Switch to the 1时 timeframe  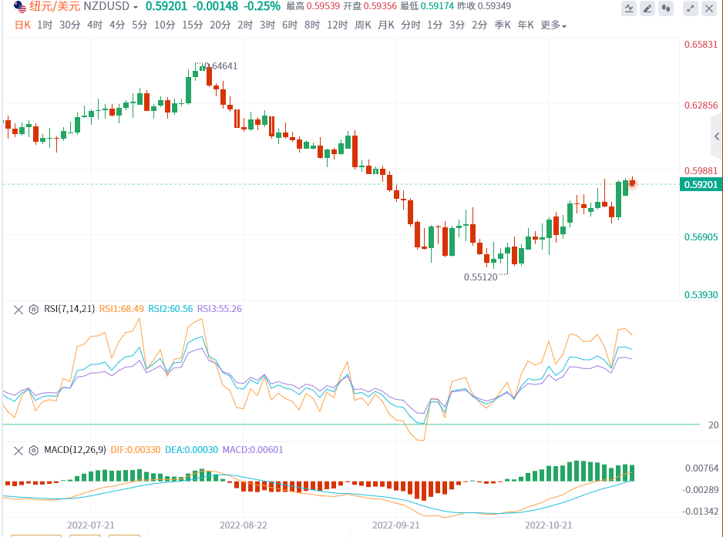(45, 25)
